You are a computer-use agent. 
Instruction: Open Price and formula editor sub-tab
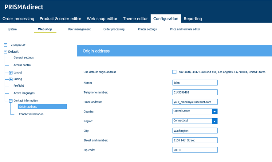[185, 29]
